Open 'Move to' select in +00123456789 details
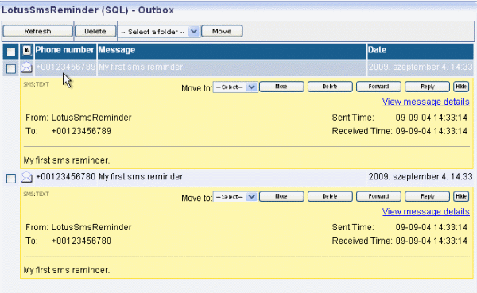Image resolution: width=477 pixels, height=293 pixels. pyautogui.click(x=235, y=87)
